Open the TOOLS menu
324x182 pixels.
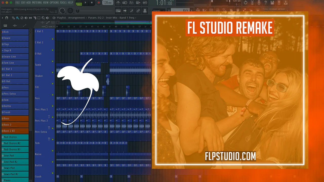[x=63, y=3]
